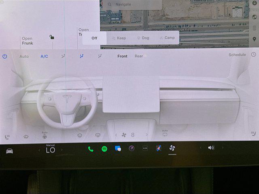The height and width of the screenshot is (194, 259).
Task: Decrease fan speed with left arrow
Action: coord(116,135)
